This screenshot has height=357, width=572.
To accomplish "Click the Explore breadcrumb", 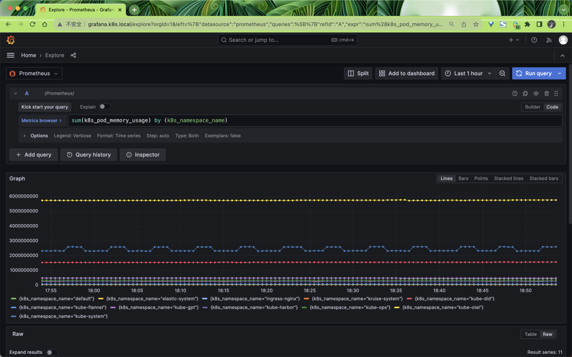I will 55,55.
